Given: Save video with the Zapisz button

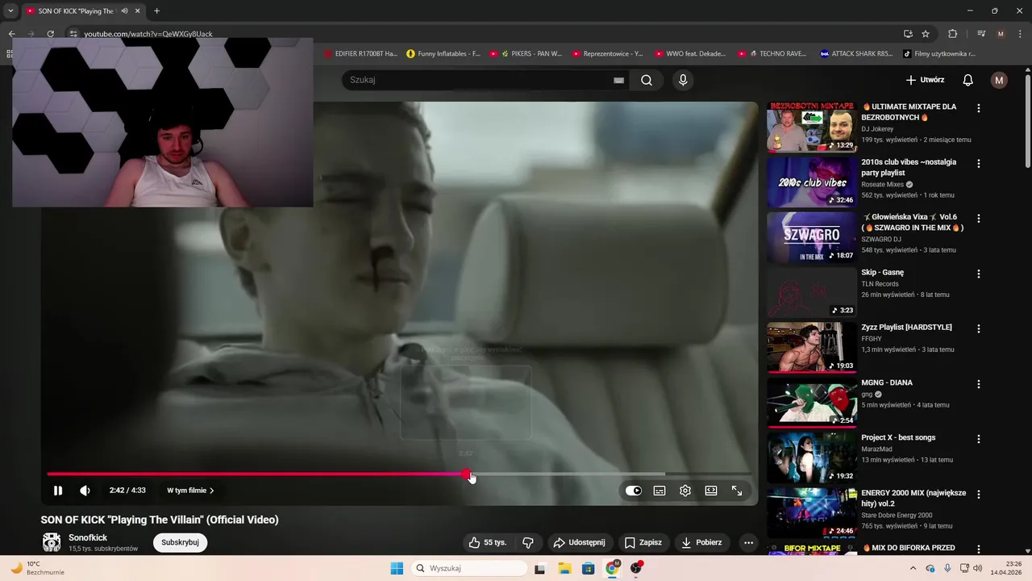Looking at the screenshot, I should tap(643, 542).
